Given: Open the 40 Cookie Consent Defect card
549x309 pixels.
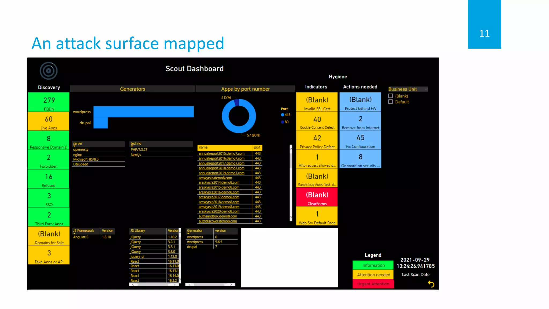Looking at the screenshot, I should pyautogui.click(x=317, y=121).
